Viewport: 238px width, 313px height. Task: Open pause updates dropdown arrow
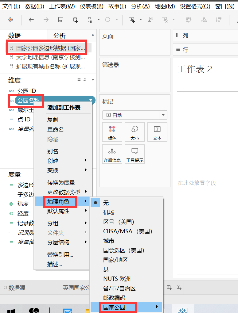[x=99, y=20]
